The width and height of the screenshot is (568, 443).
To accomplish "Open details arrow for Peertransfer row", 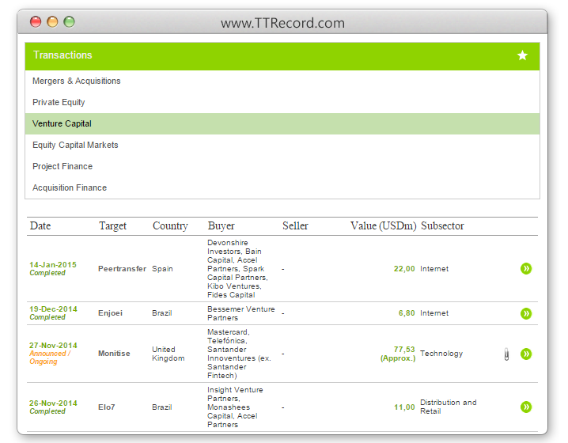I will pos(526,268).
